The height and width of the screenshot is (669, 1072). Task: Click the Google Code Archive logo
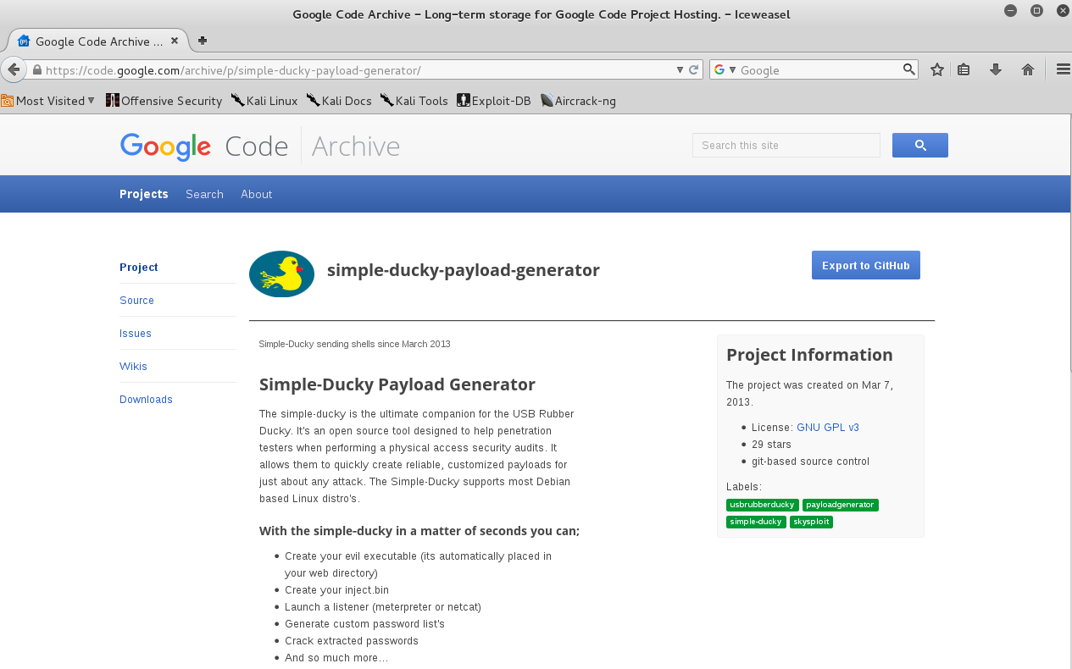point(259,147)
